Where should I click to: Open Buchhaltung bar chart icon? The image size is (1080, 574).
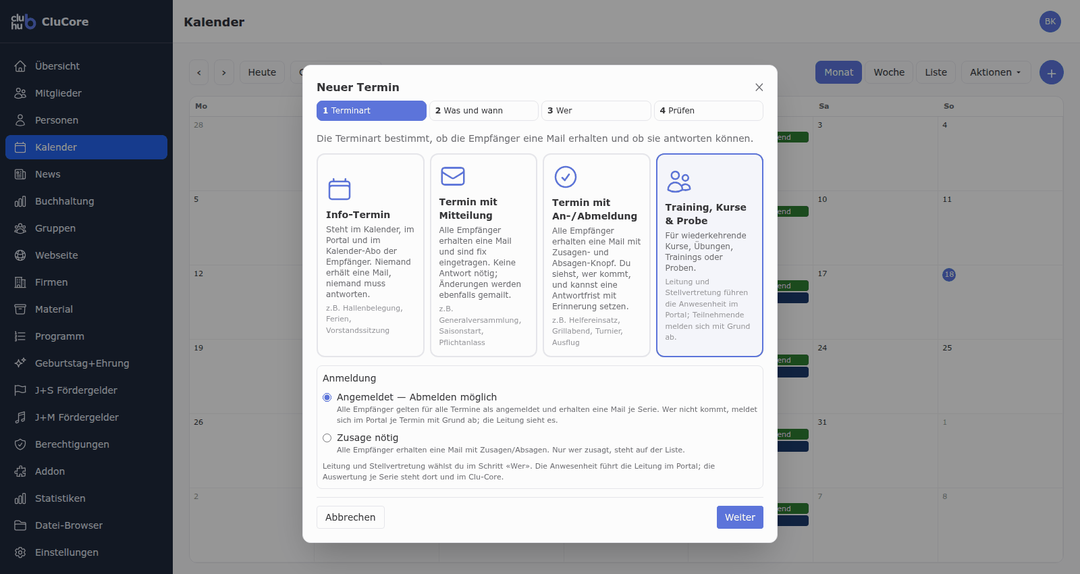pyautogui.click(x=20, y=201)
